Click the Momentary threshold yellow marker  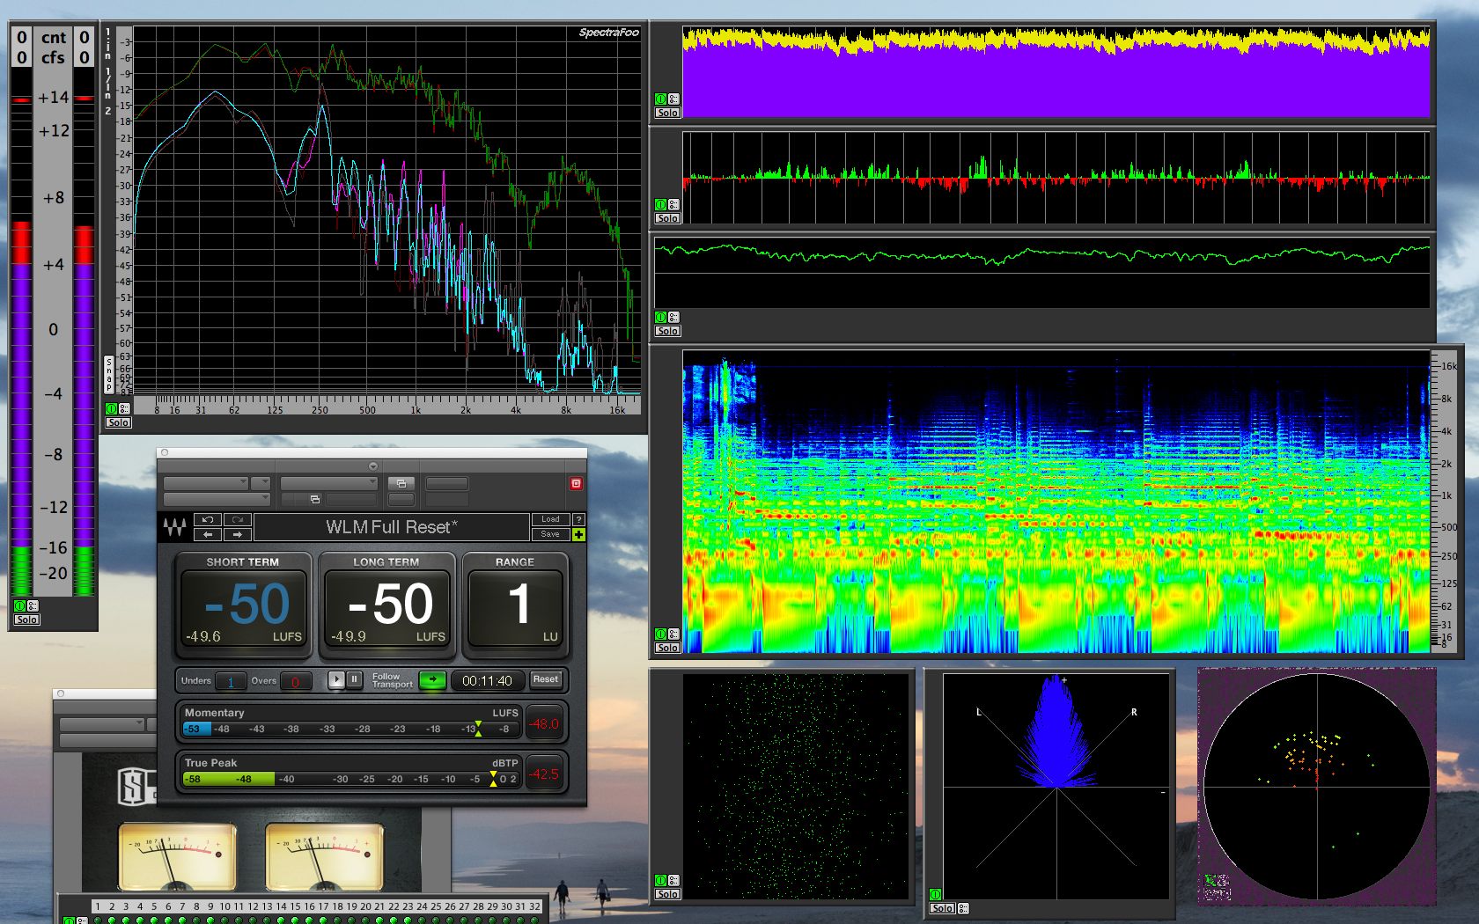(x=478, y=728)
